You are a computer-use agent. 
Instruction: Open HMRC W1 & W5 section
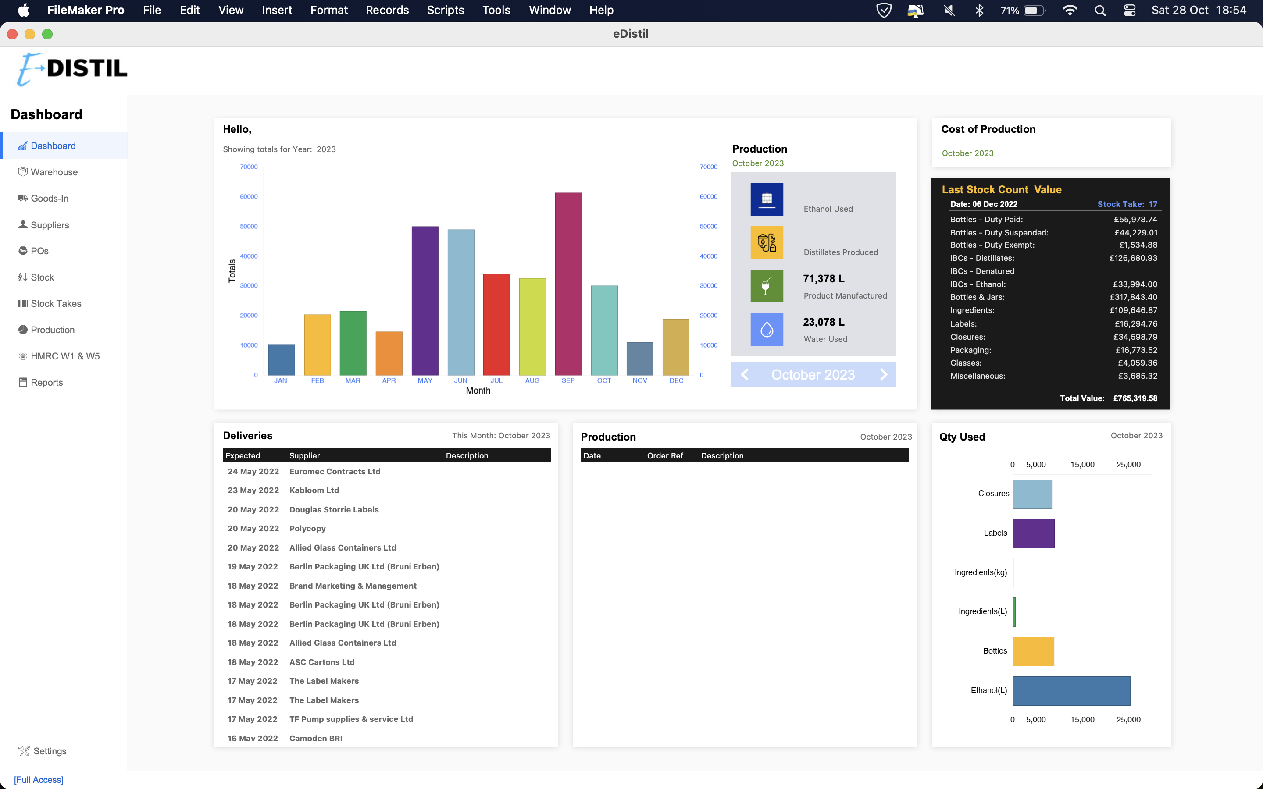(65, 356)
